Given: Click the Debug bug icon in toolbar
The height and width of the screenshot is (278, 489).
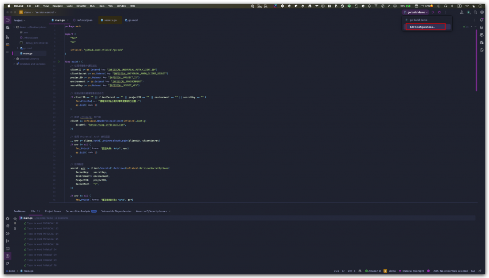Looking at the screenshot, I should click(x=439, y=12).
